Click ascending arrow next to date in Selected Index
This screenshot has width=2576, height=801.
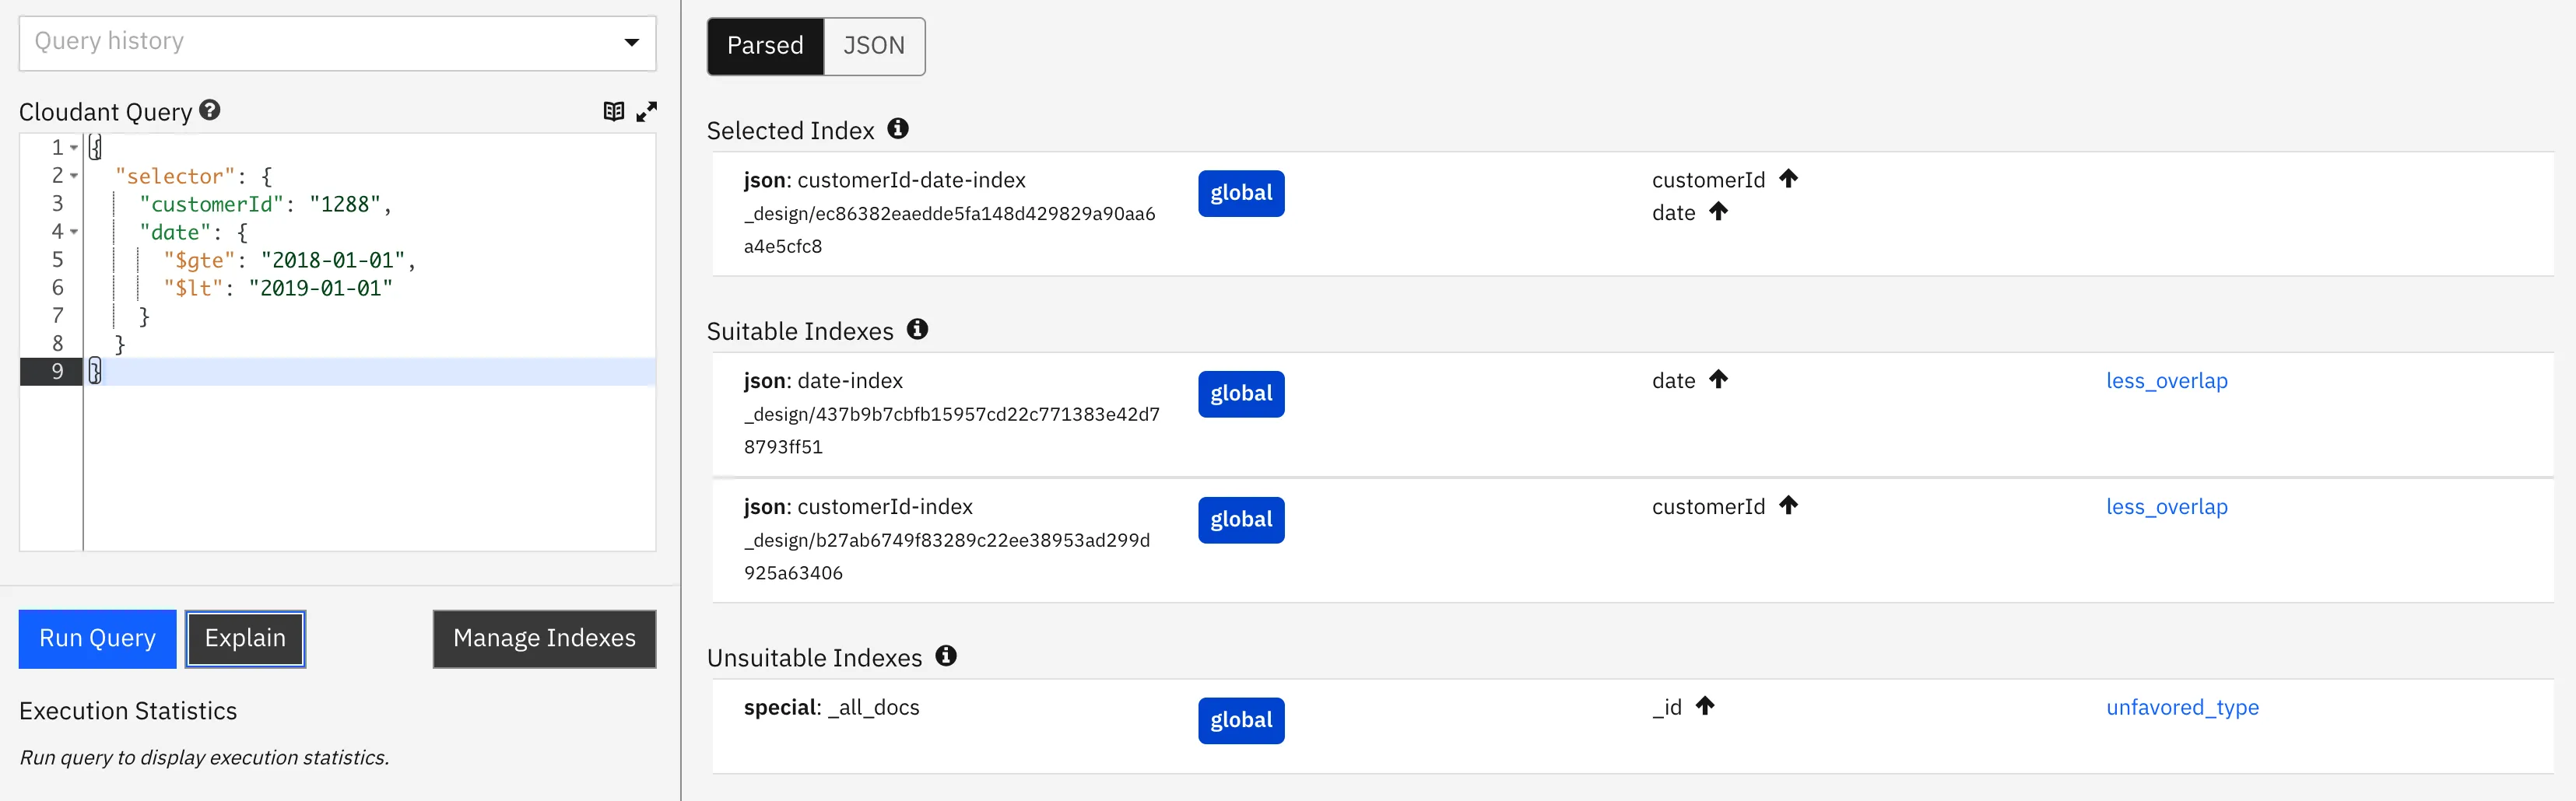pos(1718,212)
